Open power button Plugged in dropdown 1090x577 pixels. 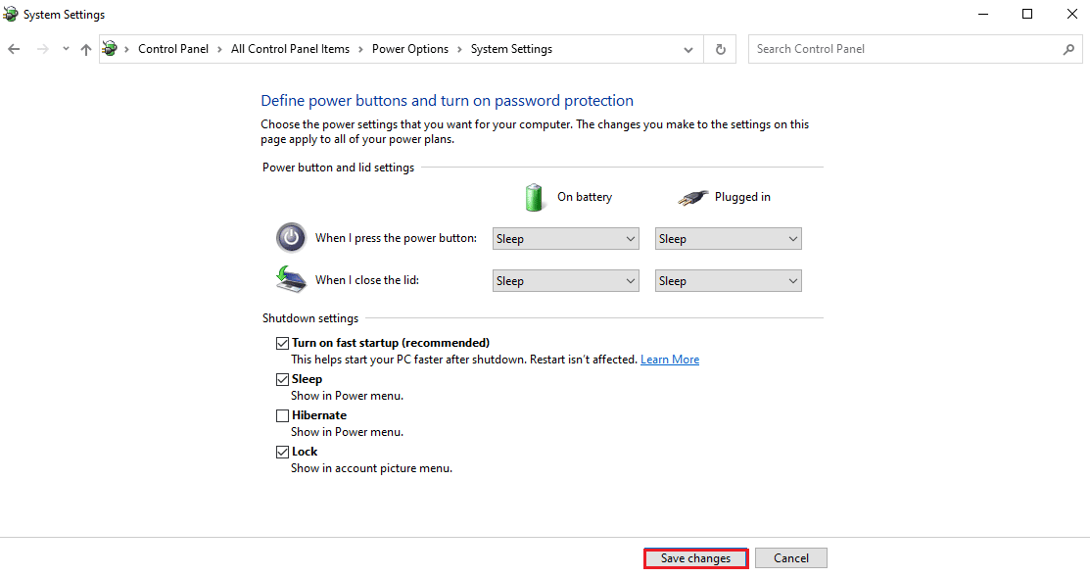[728, 238]
